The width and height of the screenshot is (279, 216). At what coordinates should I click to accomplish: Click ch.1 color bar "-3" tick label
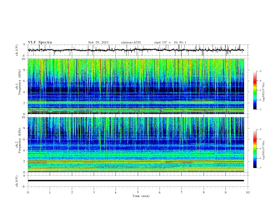pos(260,71)
